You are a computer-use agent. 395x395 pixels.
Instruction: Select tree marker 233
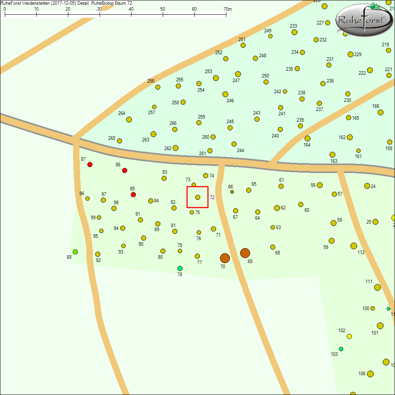(x=294, y=32)
